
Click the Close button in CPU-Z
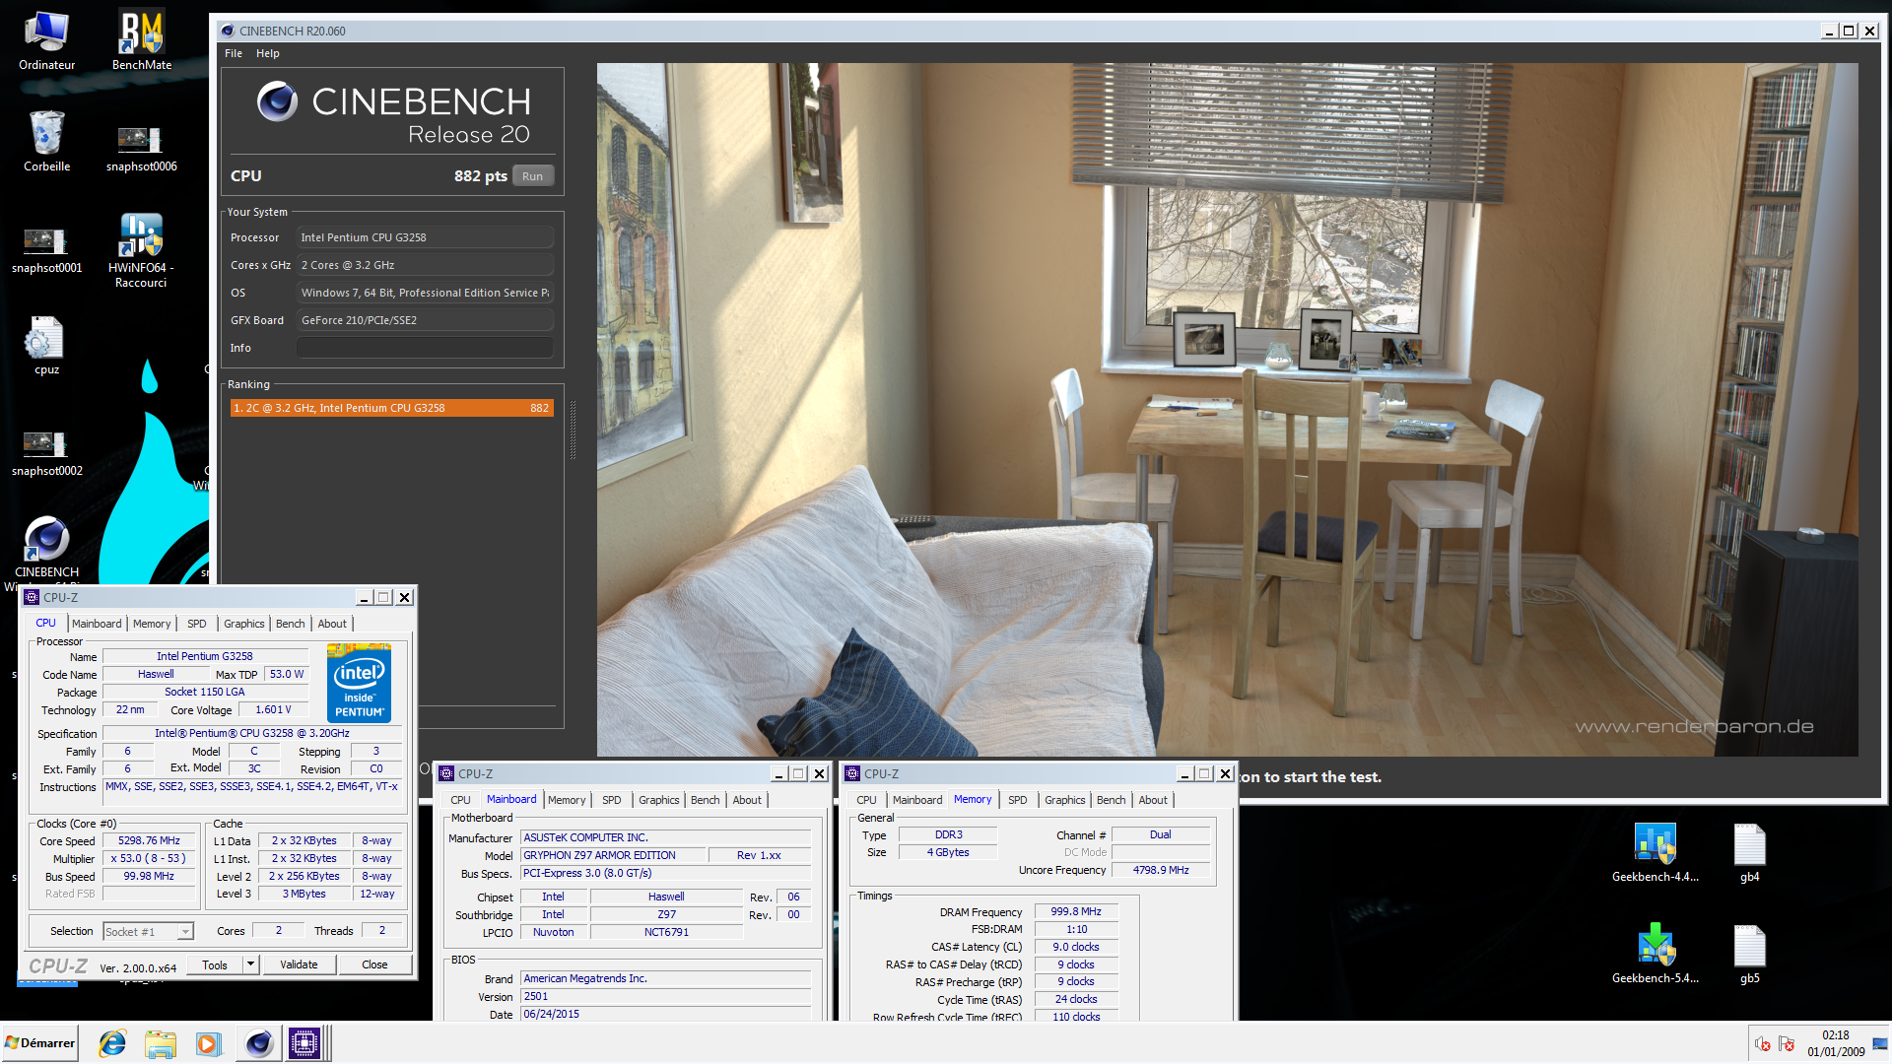pyautogui.click(x=374, y=965)
